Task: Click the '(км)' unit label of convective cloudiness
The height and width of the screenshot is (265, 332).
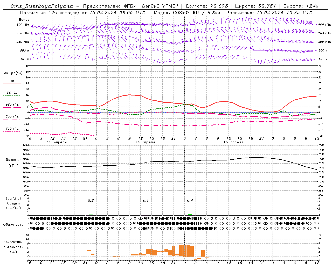Action: click(x=13, y=252)
